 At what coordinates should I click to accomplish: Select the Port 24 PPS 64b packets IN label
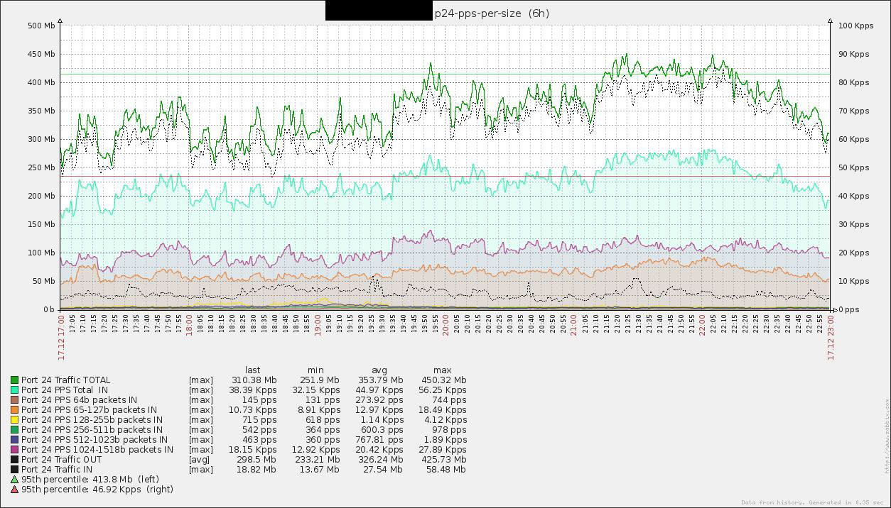tap(79, 400)
